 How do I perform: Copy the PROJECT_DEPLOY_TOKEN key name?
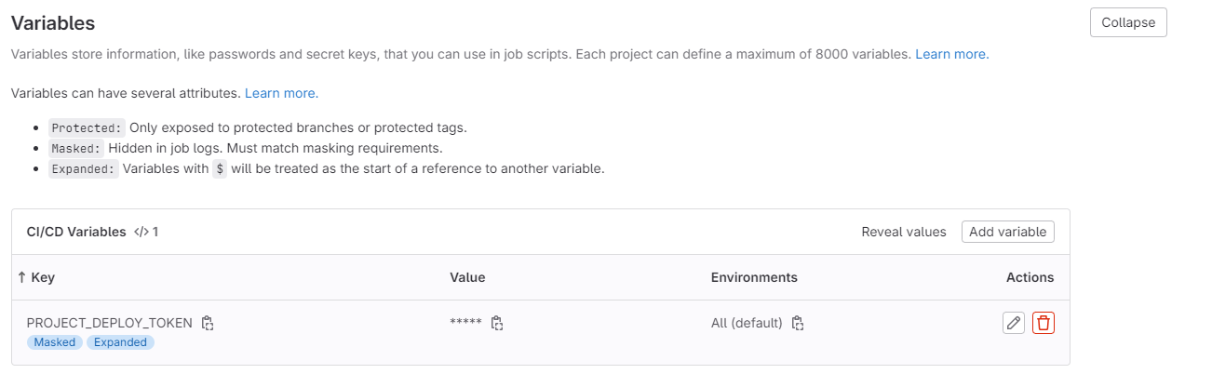(x=208, y=324)
